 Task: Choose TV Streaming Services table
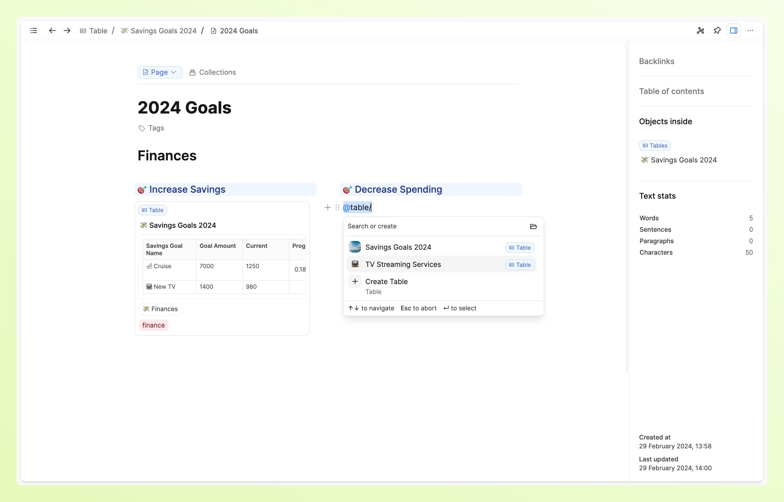pos(403,264)
